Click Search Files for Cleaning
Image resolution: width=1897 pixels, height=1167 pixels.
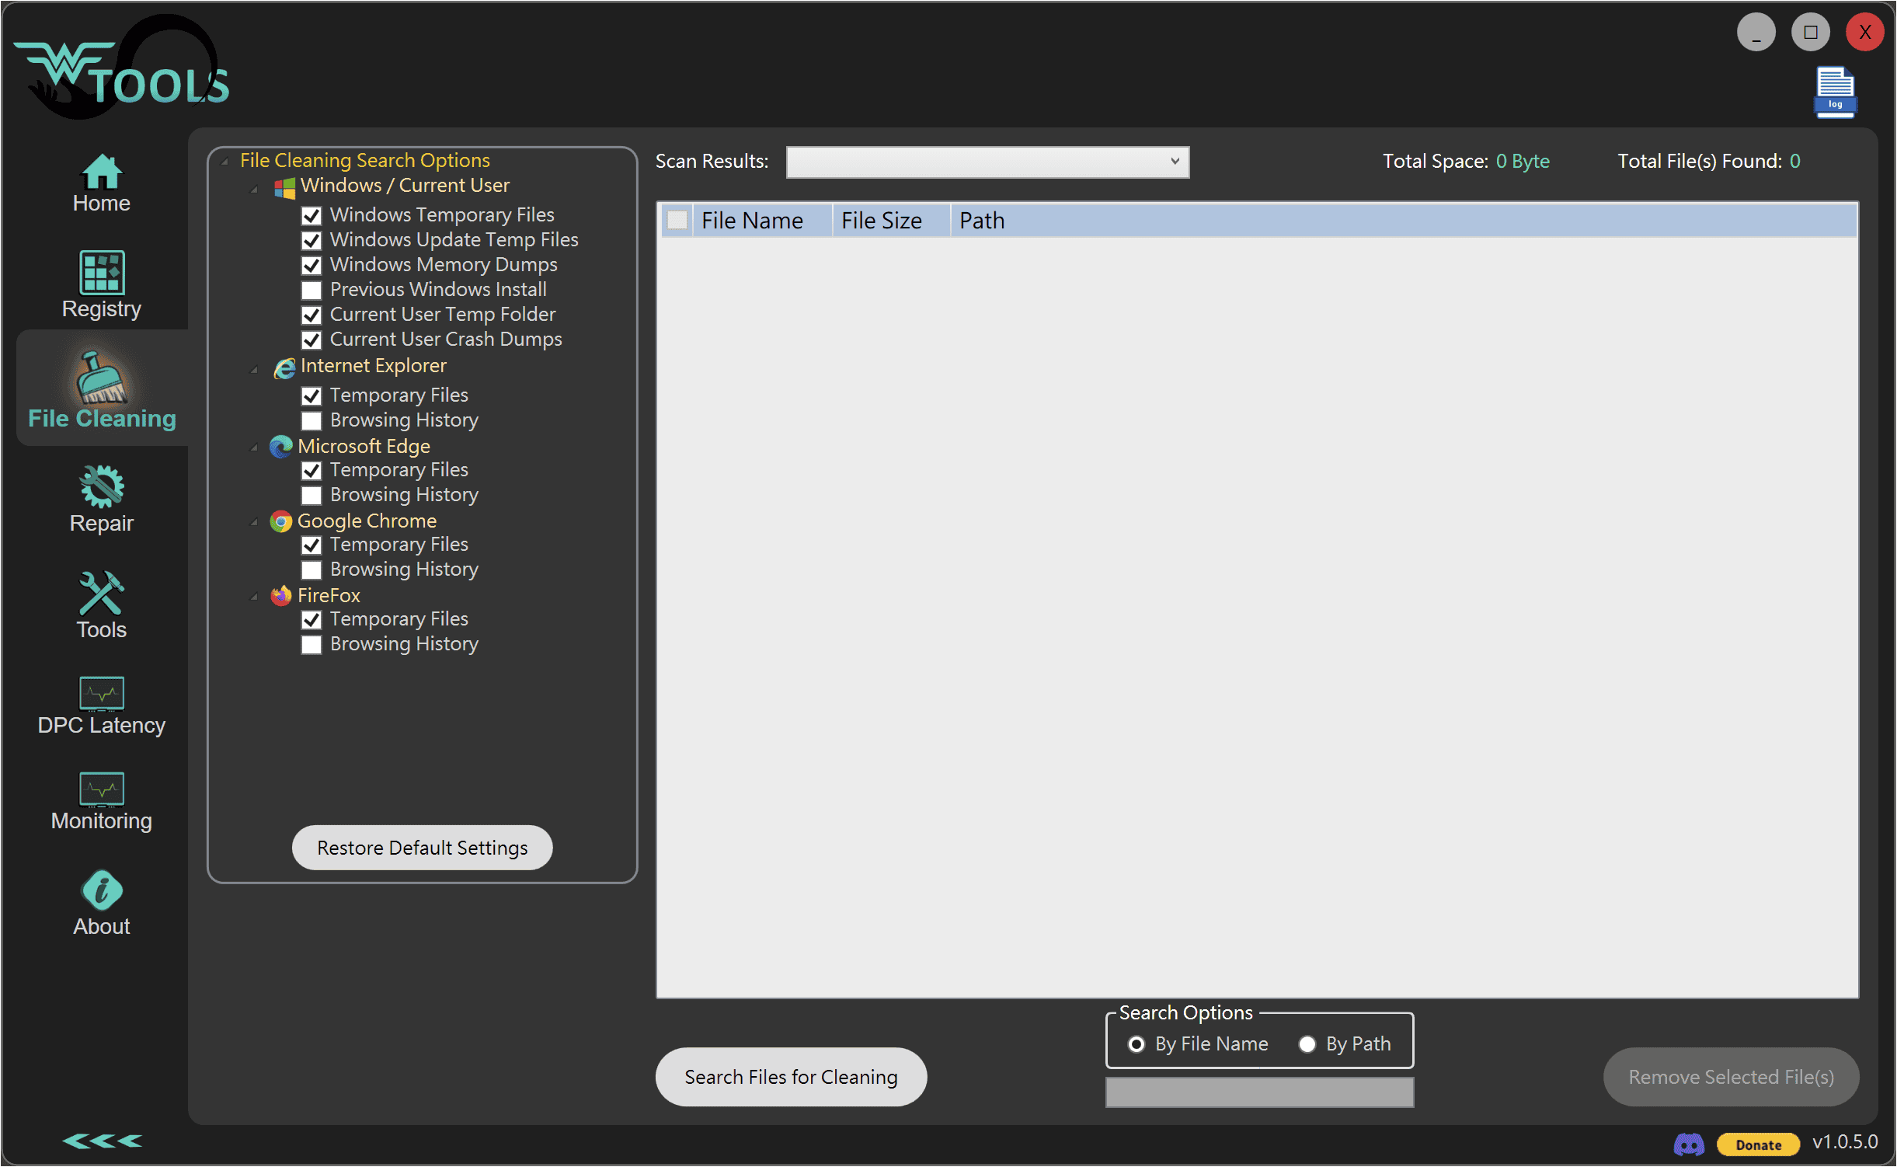[791, 1077]
